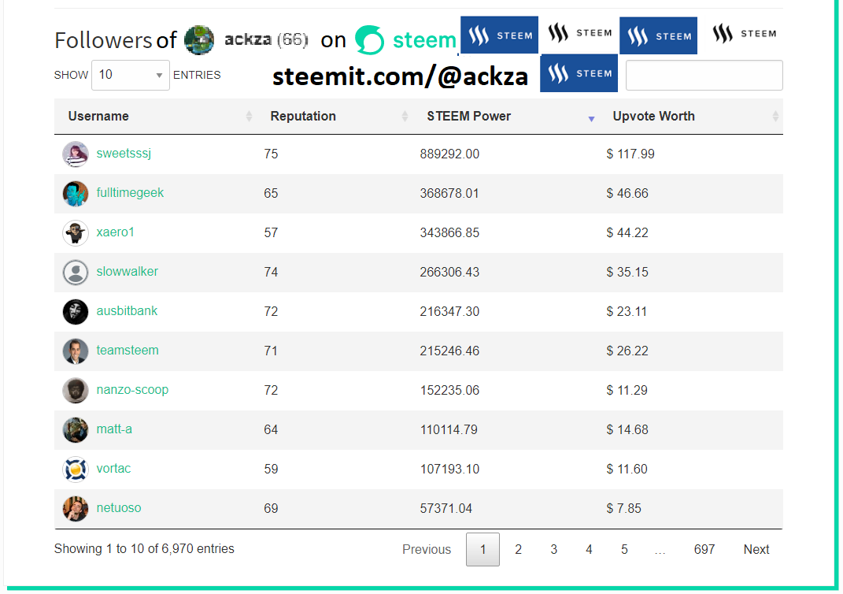
Task: Select the 152235.06 STEEM Power cell
Action: [x=449, y=390]
